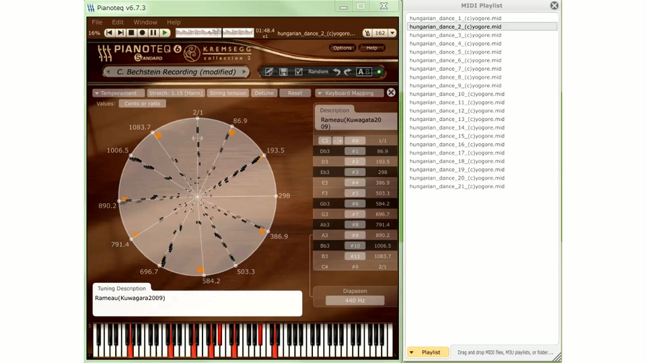The width and height of the screenshot is (646, 363).
Task: Click the second MIDI waveform overview thumbnail
Action: pos(238,33)
